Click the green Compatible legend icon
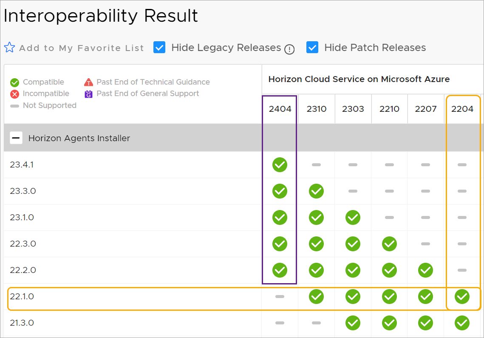 click(14, 82)
